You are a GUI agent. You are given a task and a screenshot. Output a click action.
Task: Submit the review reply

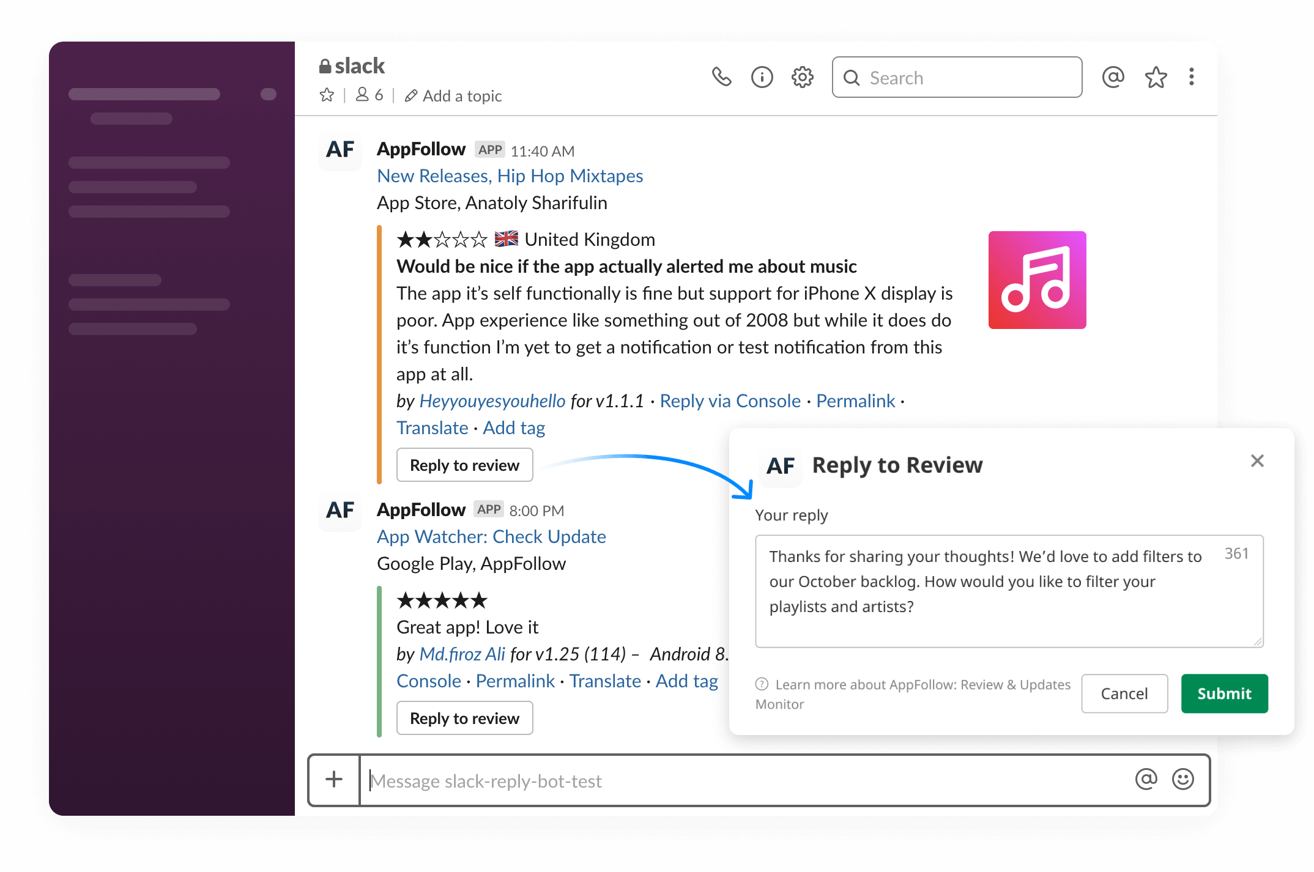pyautogui.click(x=1224, y=693)
